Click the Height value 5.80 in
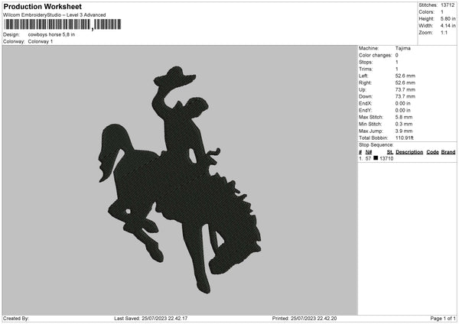Screen dimensions: 459x324 (448, 18)
